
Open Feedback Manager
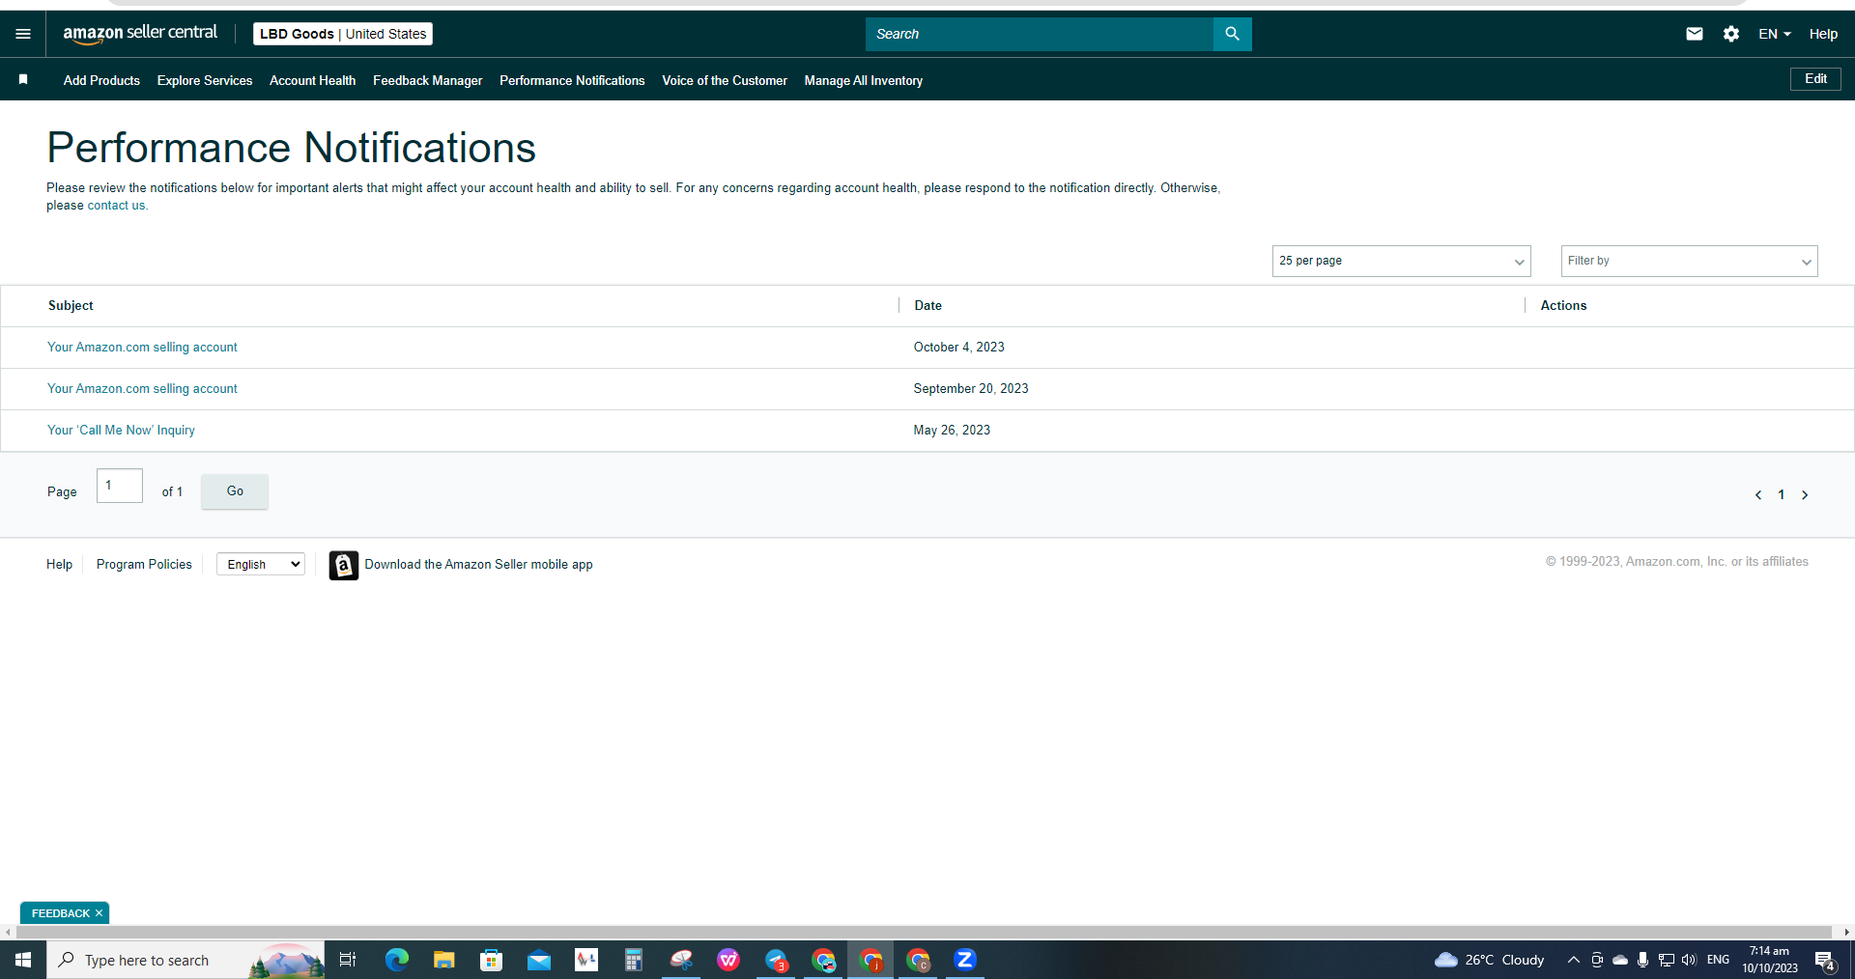pyautogui.click(x=427, y=80)
